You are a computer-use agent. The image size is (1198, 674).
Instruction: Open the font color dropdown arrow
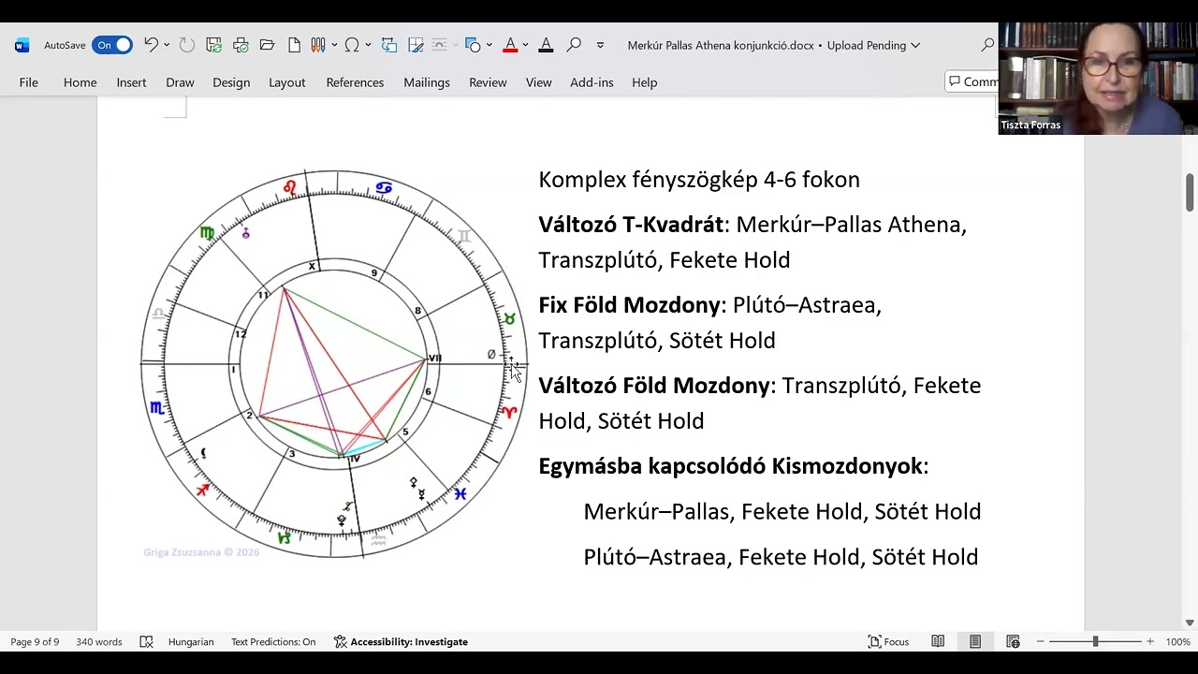[x=525, y=45]
